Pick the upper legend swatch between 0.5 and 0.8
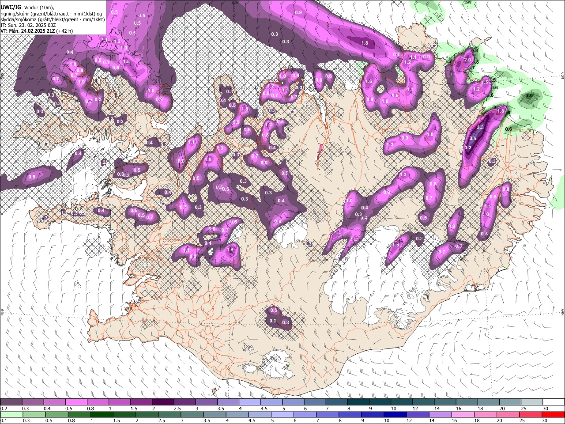This screenshot has height=424, width=565. [76, 402]
